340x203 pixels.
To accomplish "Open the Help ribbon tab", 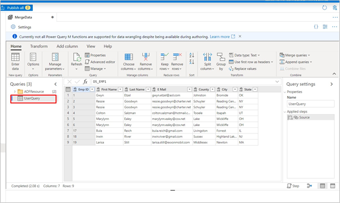I will [x=108, y=46].
